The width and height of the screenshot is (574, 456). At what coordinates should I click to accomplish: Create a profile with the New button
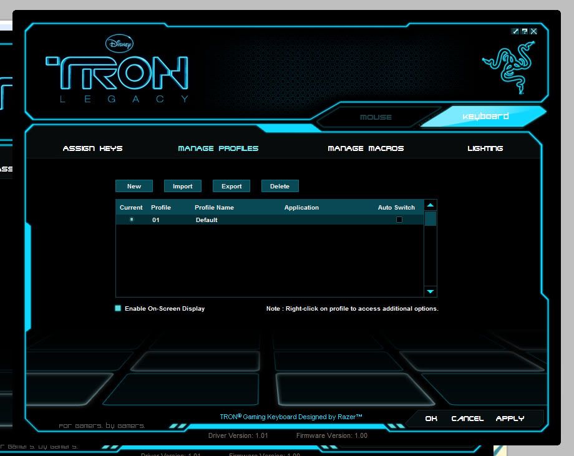pos(134,186)
